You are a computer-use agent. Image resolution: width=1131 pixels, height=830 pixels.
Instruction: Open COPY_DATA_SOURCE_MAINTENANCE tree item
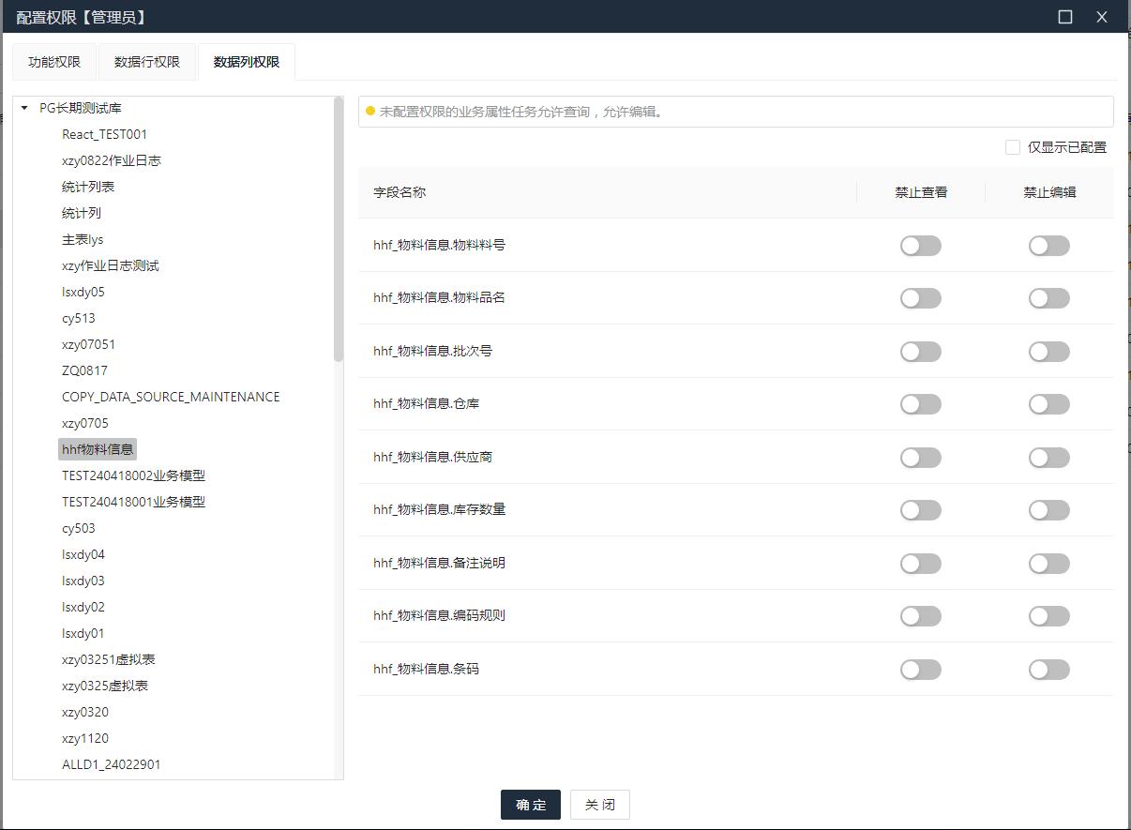coord(171,397)
